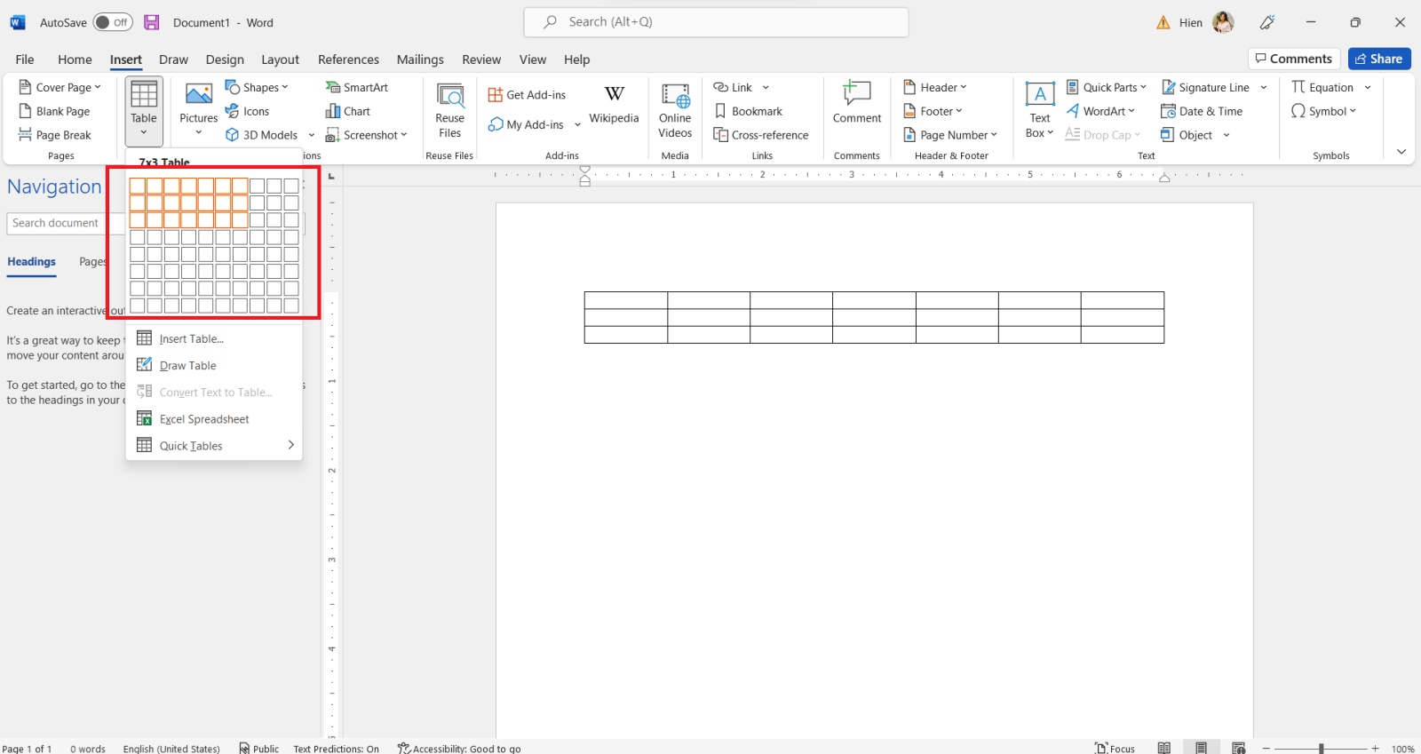Toggle AutoSave switch on
This screenshot has width=1421, height=754.
(x=113, y=22)
